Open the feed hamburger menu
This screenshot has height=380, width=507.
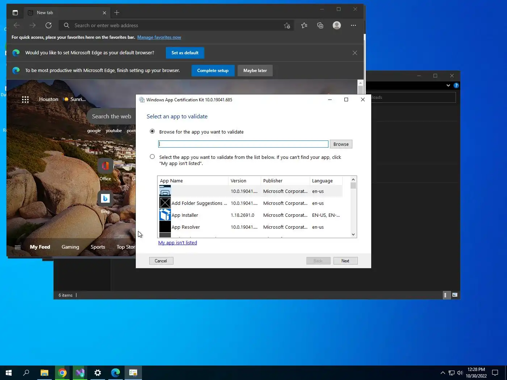point(17,247)
